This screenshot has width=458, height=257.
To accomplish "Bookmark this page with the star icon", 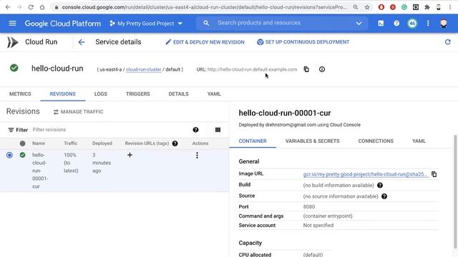I will pos(367,7).
